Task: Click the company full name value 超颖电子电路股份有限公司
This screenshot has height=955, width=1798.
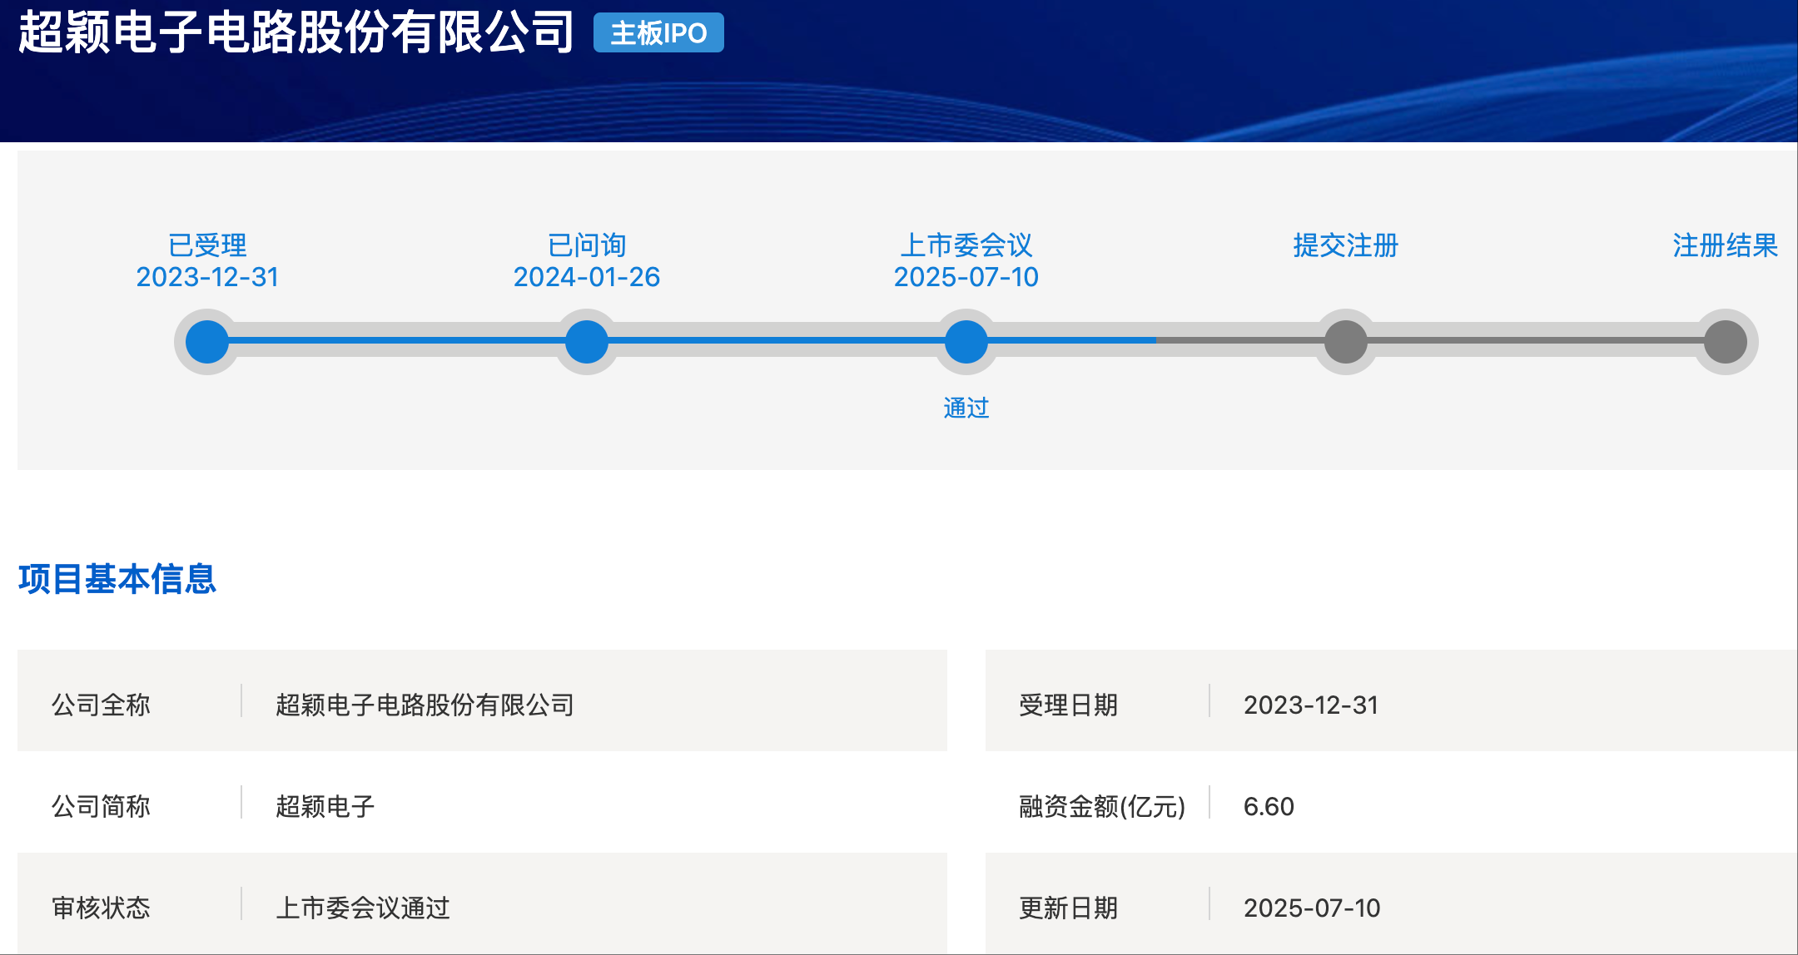Action: coord(425,705)
